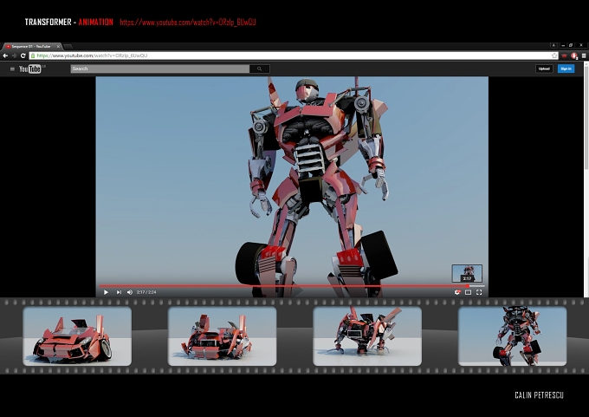The image size is (589, 417).
Task: Click the standing robot filmstrip thumbnail
Action: (512, 336)
